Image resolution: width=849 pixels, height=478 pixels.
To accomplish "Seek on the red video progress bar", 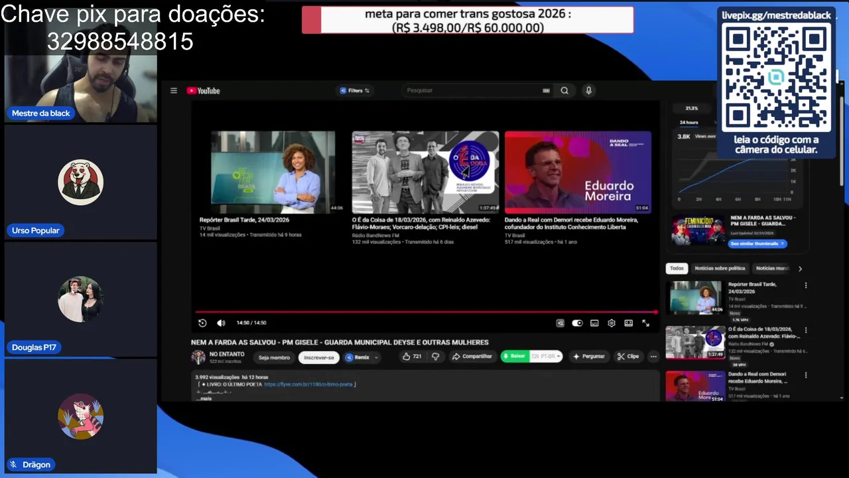I will pyautogui.click(x=426, y=311).
